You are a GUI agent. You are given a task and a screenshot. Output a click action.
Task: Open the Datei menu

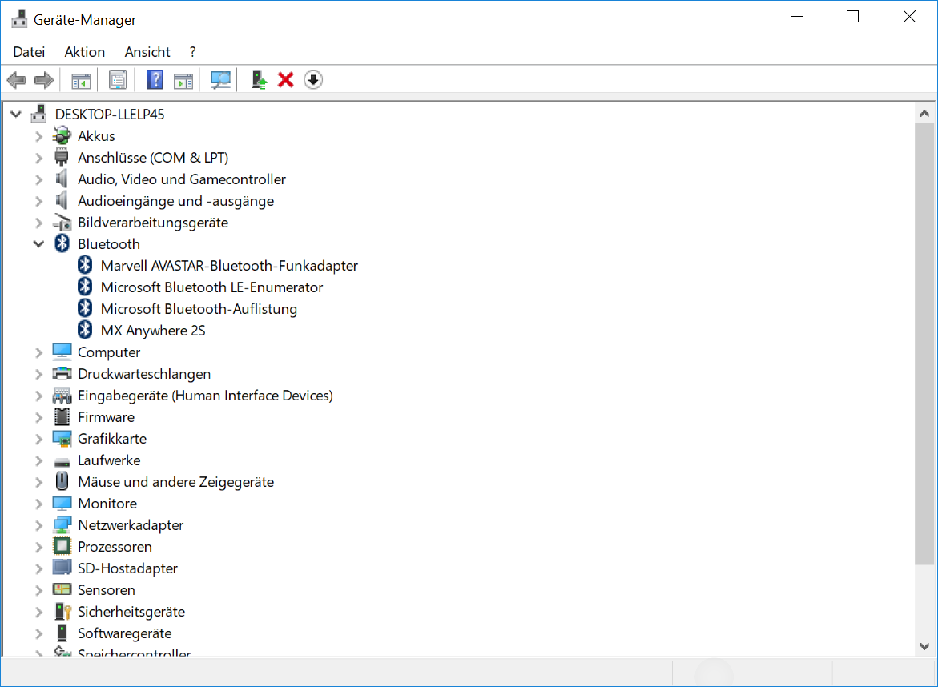click(29, 52)
